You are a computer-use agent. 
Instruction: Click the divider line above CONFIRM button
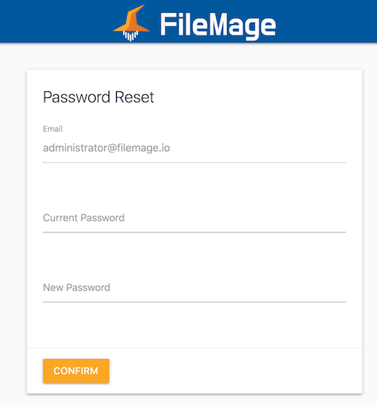195,348
